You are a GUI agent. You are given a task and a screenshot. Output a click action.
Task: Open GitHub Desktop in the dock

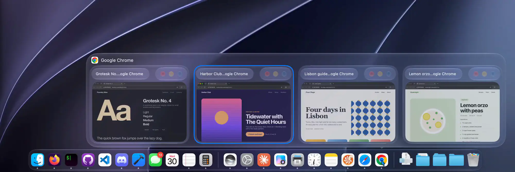[88, 160]
